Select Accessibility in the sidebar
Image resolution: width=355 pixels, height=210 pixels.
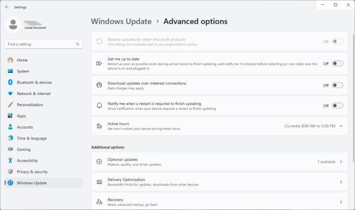[x=44, y=160]
